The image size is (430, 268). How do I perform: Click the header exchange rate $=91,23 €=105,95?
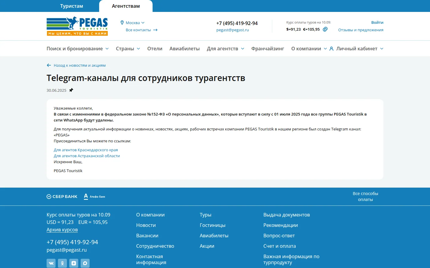tap(303, 29)
